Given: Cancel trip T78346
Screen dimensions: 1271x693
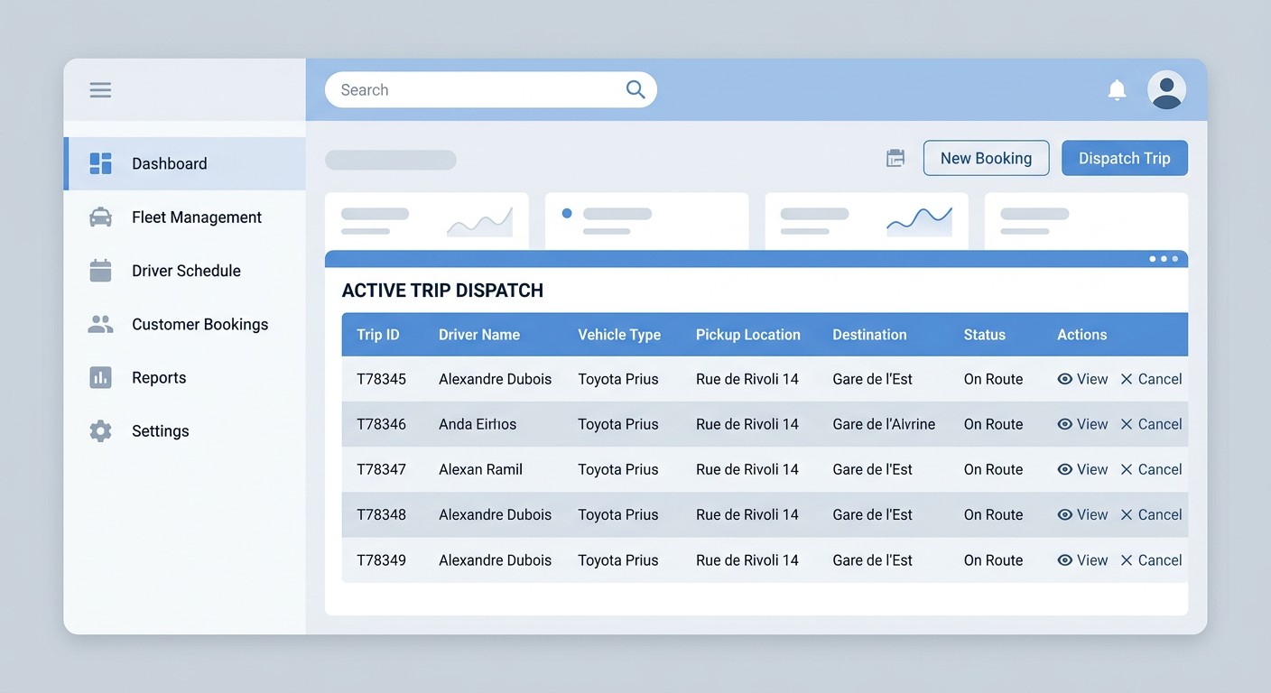Looking at the screenshot, I should (1151, 424).
